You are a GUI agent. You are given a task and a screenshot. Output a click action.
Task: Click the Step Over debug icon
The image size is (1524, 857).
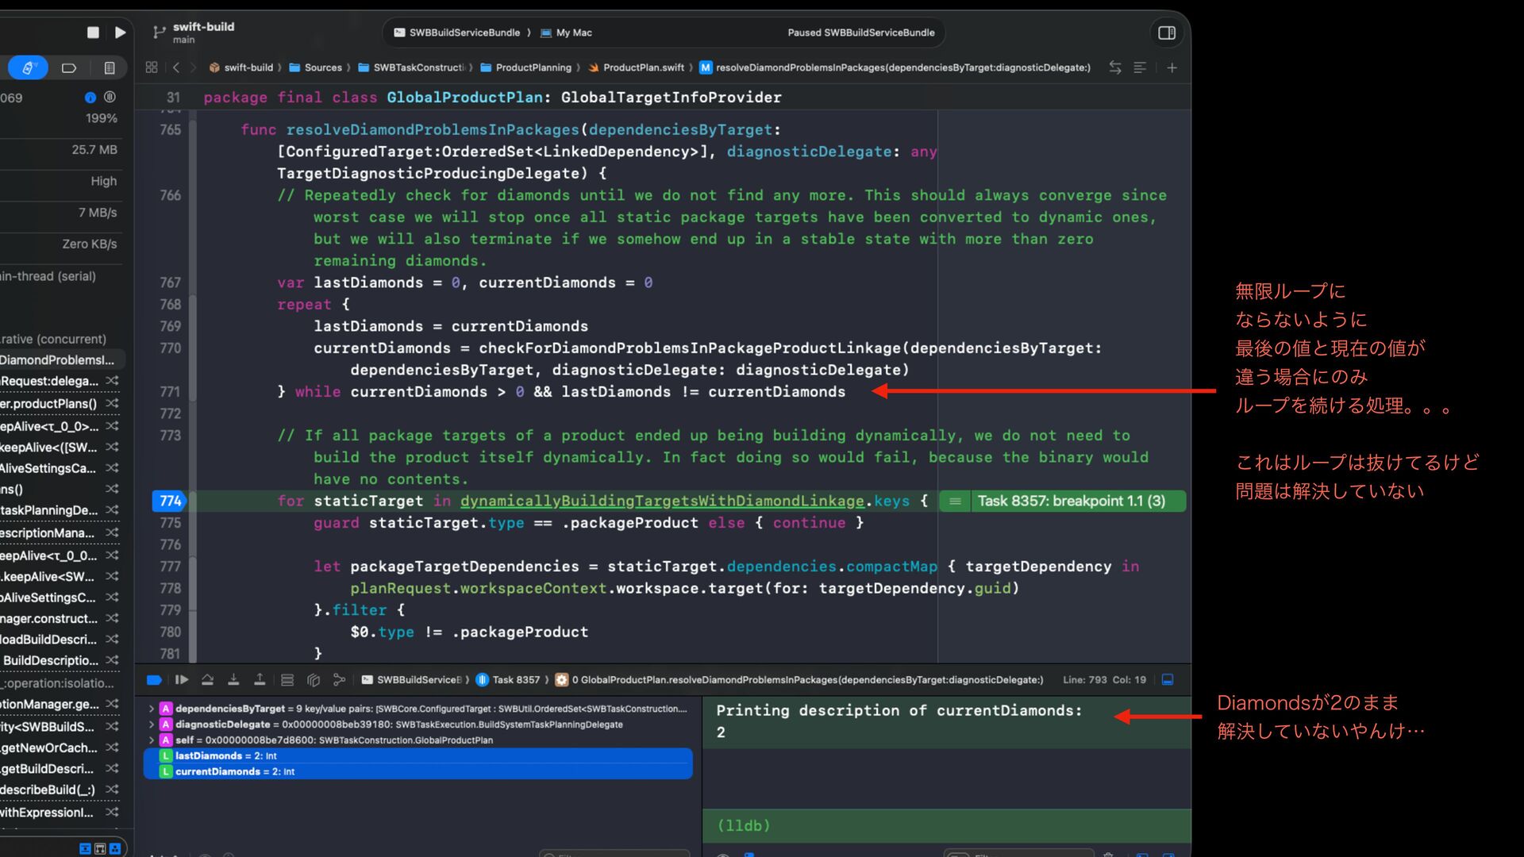pyautogui.click(x=207, y=680)
